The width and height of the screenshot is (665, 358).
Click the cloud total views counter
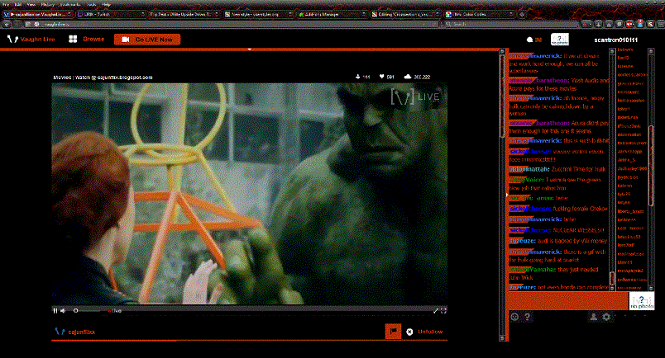coord(417,77)
